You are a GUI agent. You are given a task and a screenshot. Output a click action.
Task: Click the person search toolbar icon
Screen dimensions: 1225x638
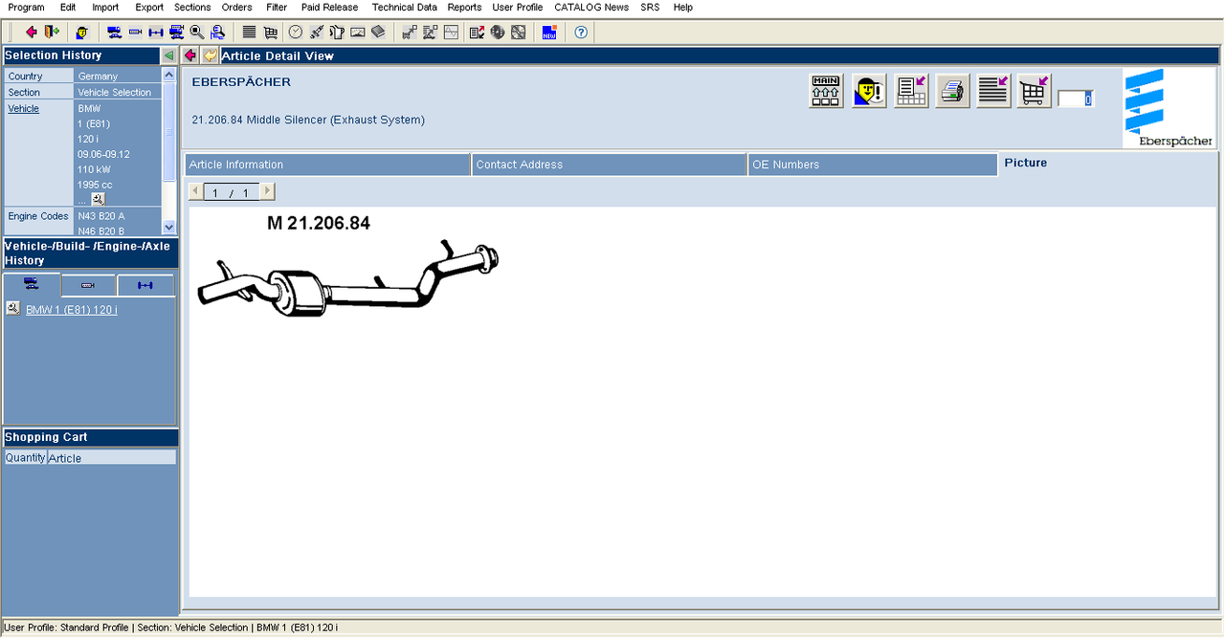click(x=217, y=32)
